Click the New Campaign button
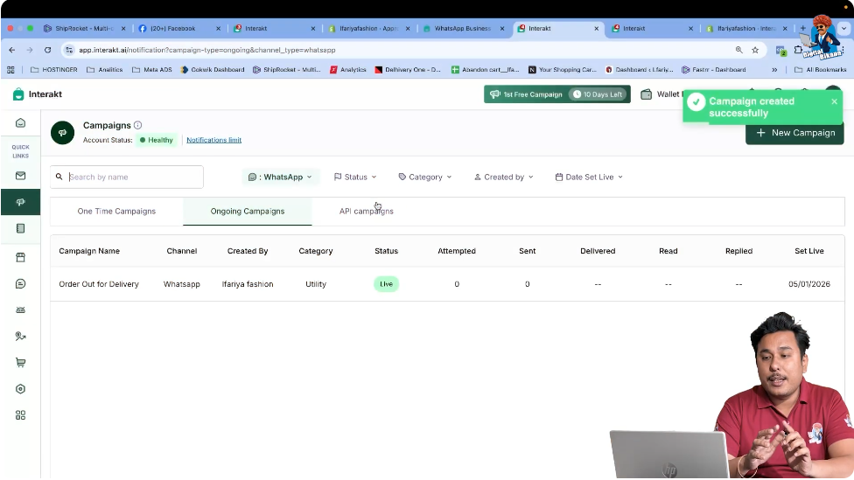Viewport: 854px width, 480px height. pos(794,133)
